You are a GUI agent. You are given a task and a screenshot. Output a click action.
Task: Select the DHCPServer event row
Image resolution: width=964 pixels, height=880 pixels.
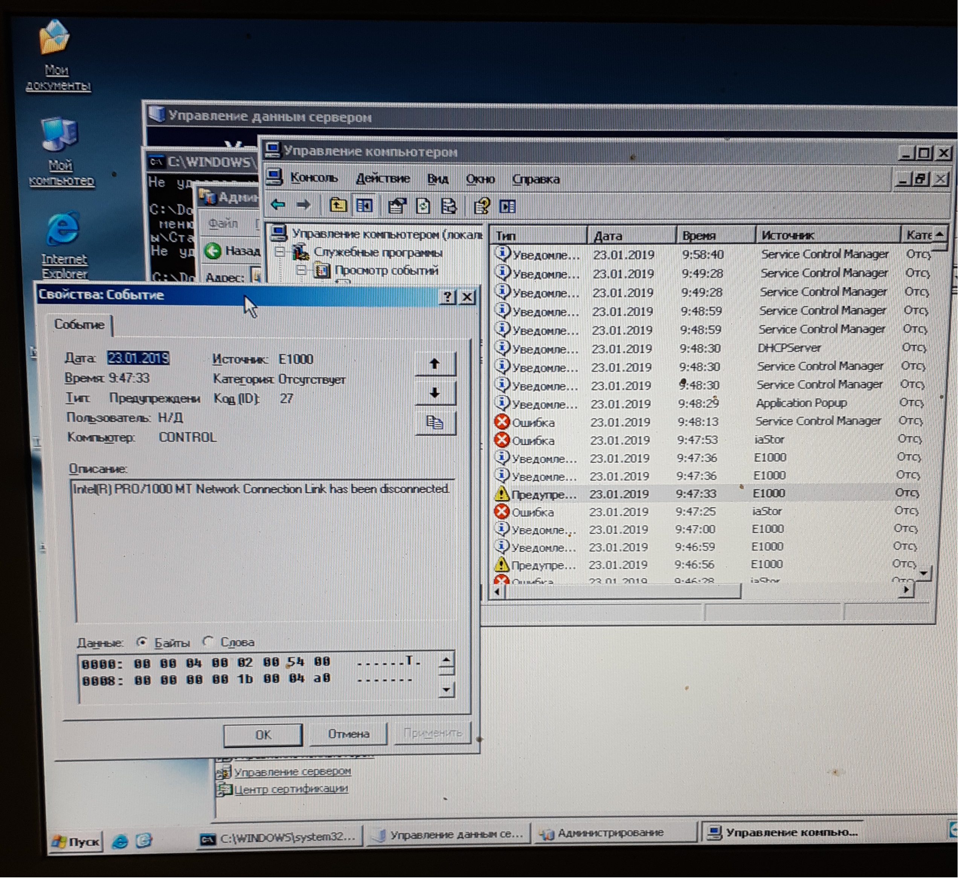click(711, 348)
